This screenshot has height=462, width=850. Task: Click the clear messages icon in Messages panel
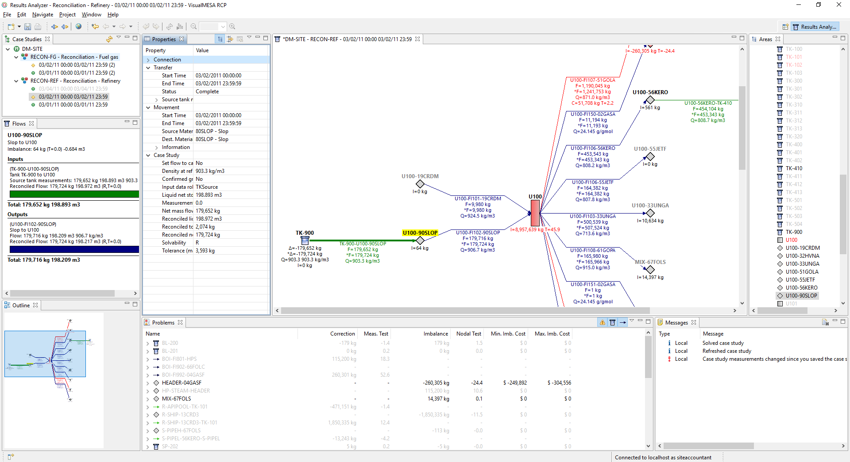(825, 323)
